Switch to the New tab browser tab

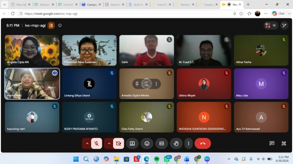[21, 4]
